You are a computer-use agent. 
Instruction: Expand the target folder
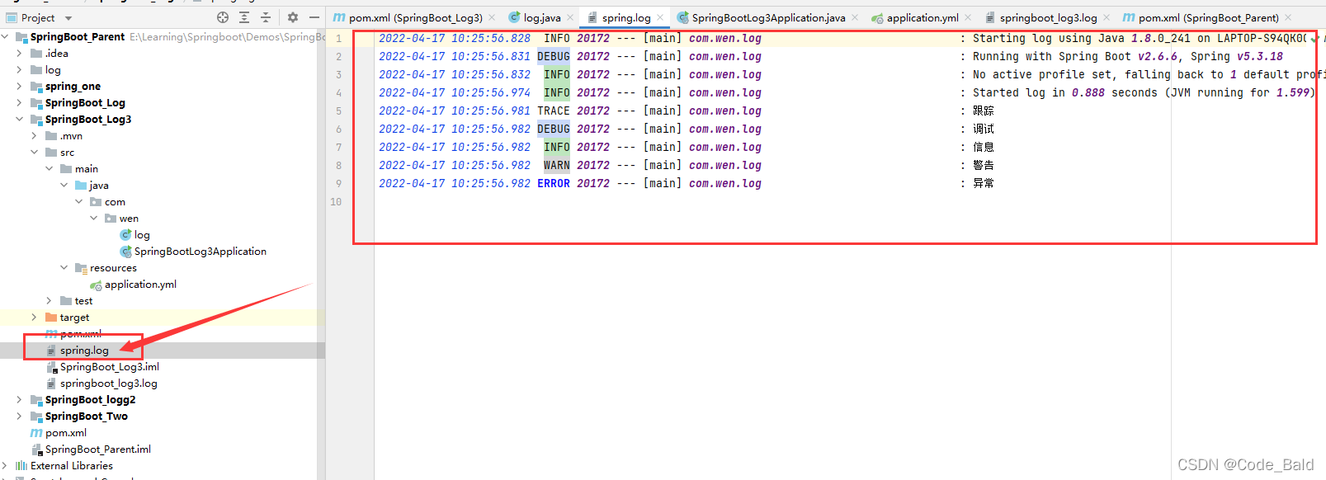click(x=35, y=317)
